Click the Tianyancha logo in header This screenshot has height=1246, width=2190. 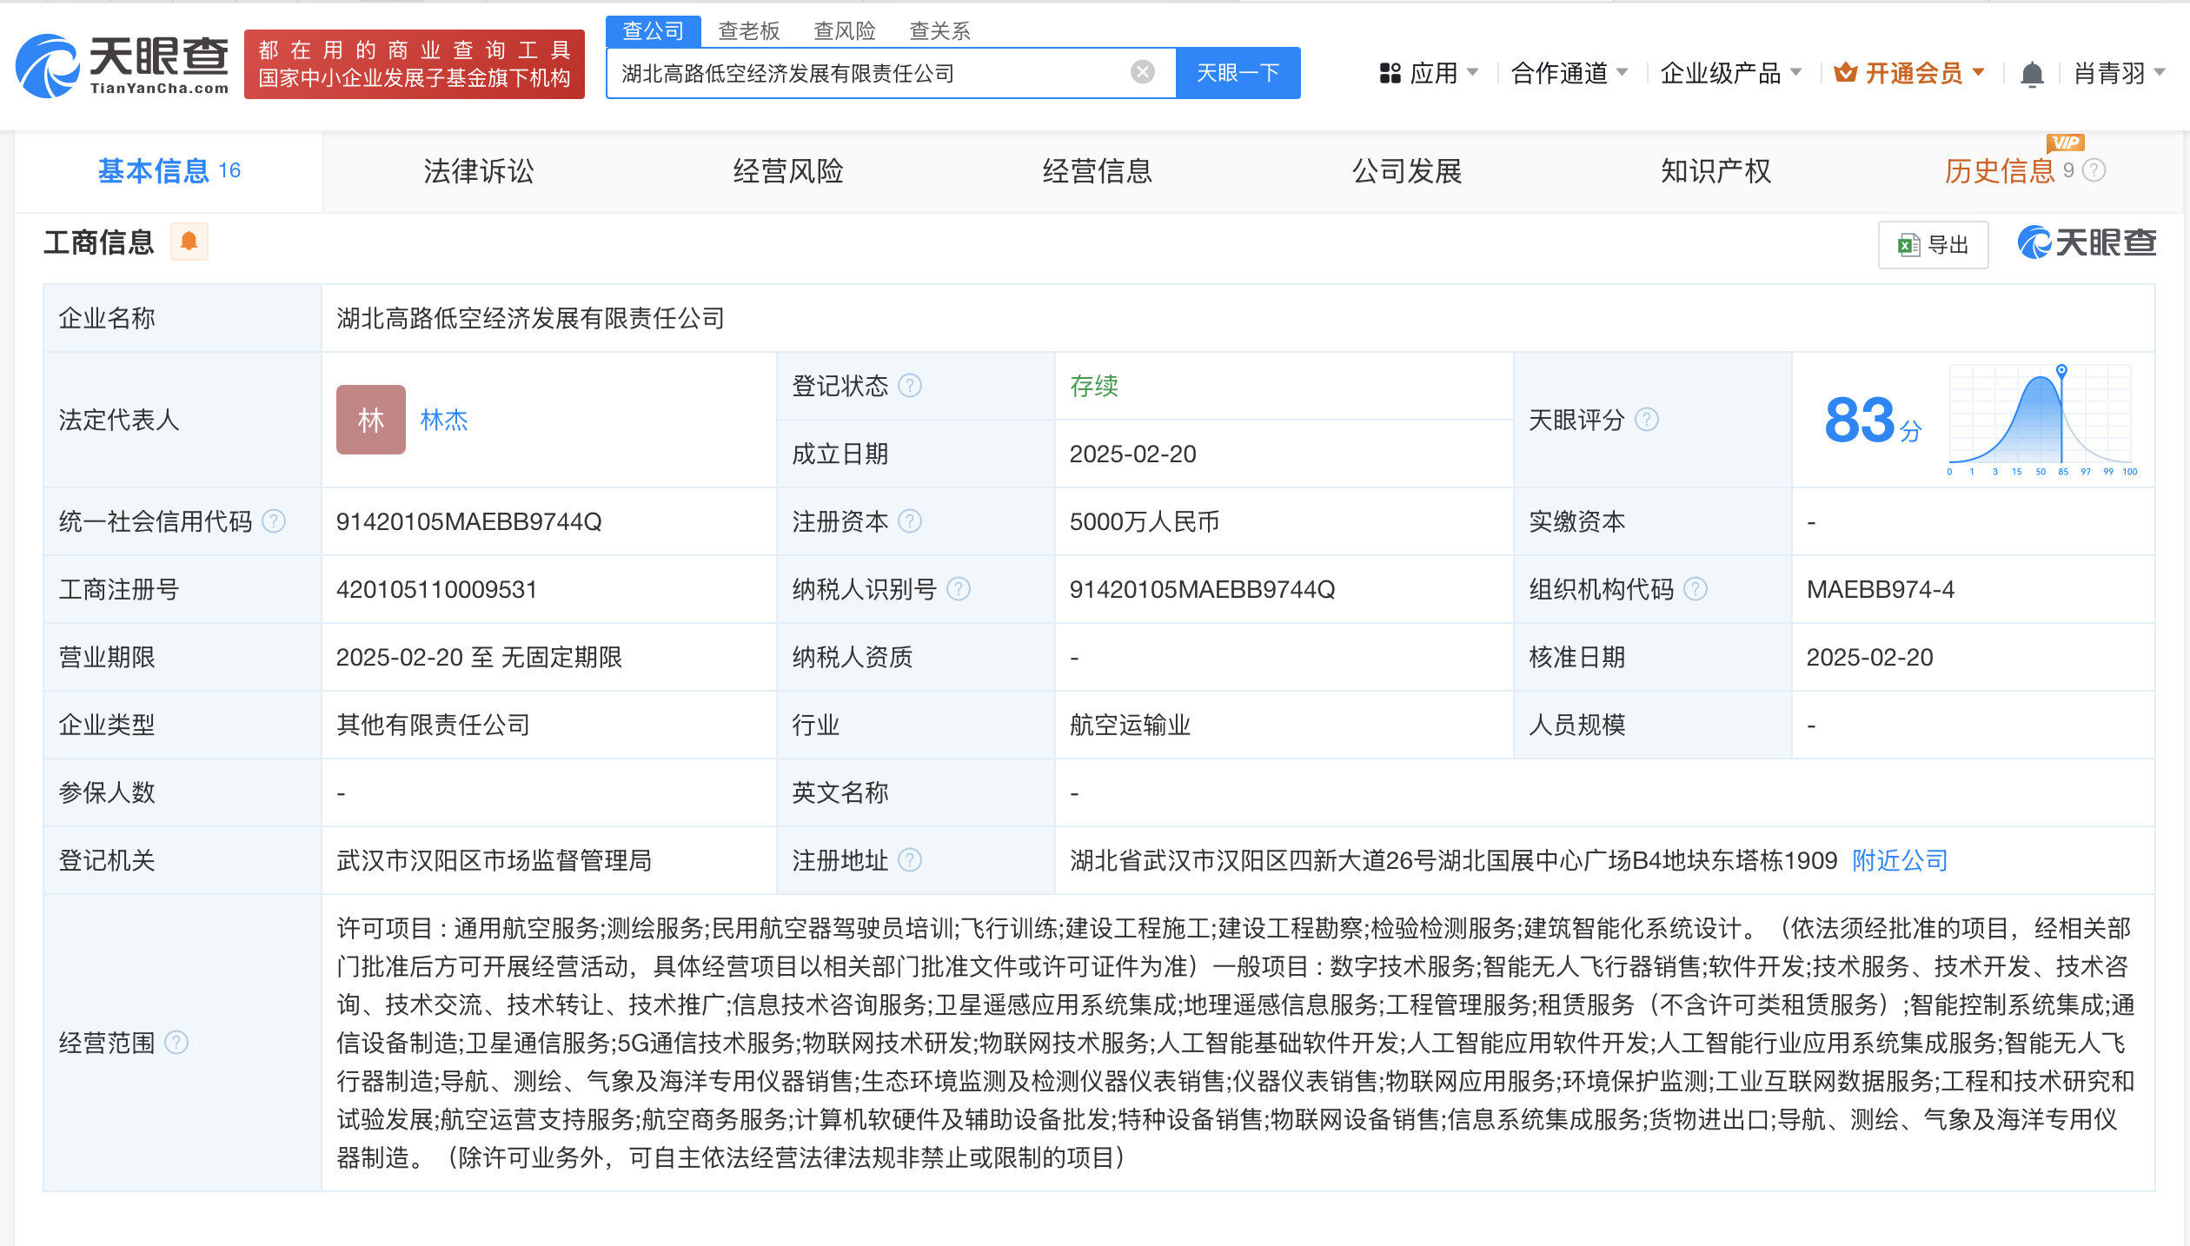(x=122, y=65)
